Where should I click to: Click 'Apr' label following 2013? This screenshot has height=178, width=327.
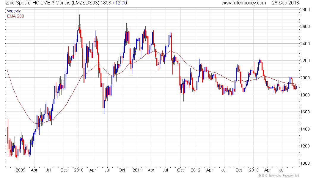268,170
